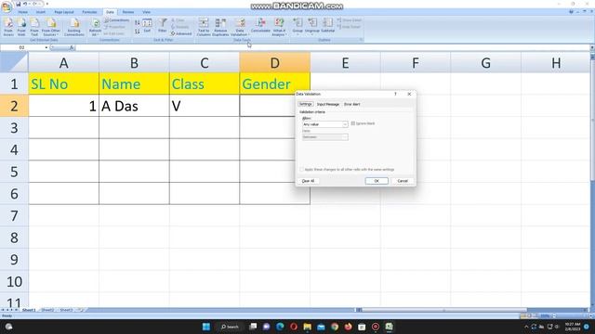Switch to the Page Layout ribbon tab
Screen dimensions: 595x334
click(64, 12)
